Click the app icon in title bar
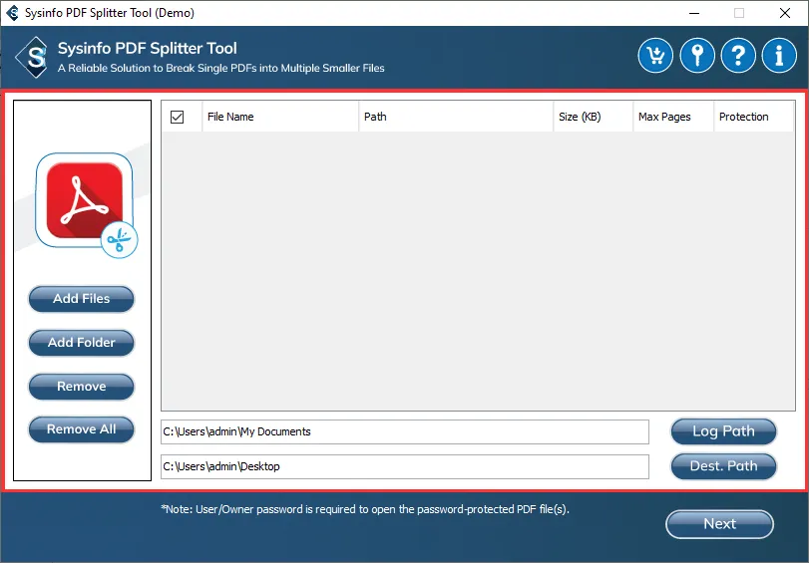The width and height of the screenshot is (809, 563). click(x=12, y=13)
